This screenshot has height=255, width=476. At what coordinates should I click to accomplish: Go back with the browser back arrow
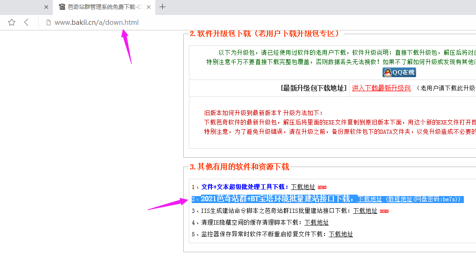(x=26, y=22)
